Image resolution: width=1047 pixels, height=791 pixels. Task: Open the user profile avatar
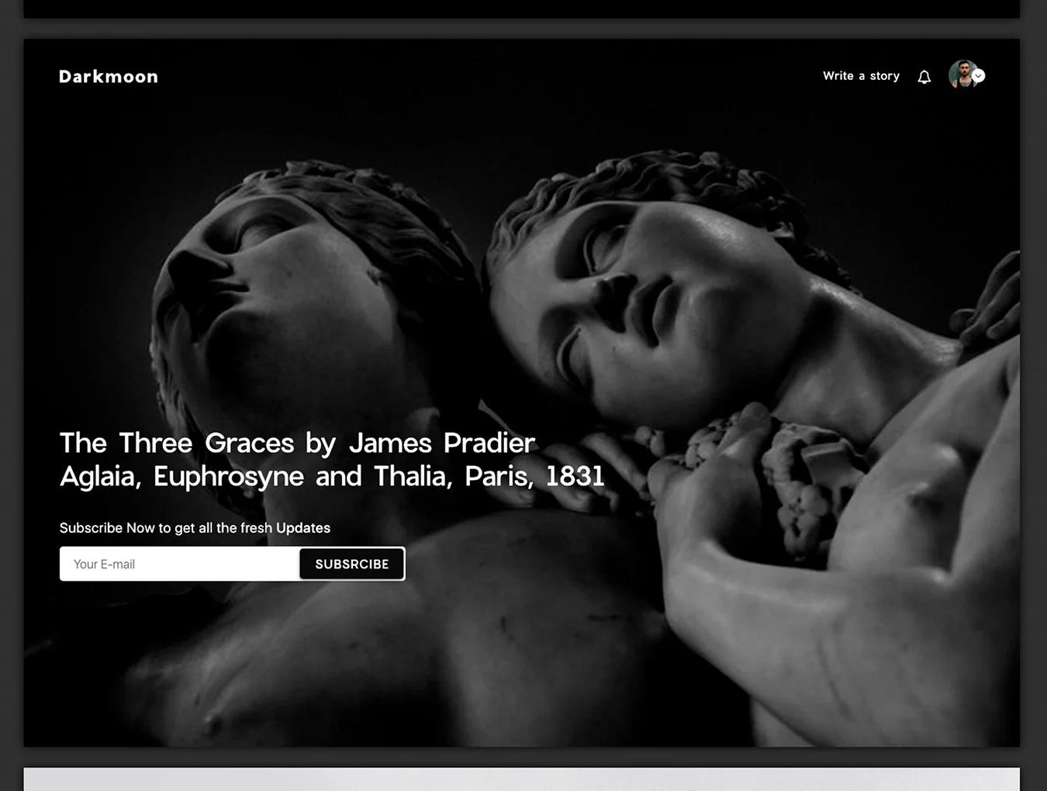pos(962,74)
